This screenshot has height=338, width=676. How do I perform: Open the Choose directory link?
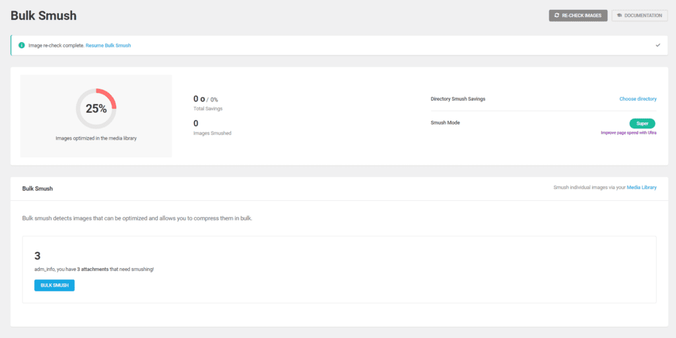tap(638, 99)
